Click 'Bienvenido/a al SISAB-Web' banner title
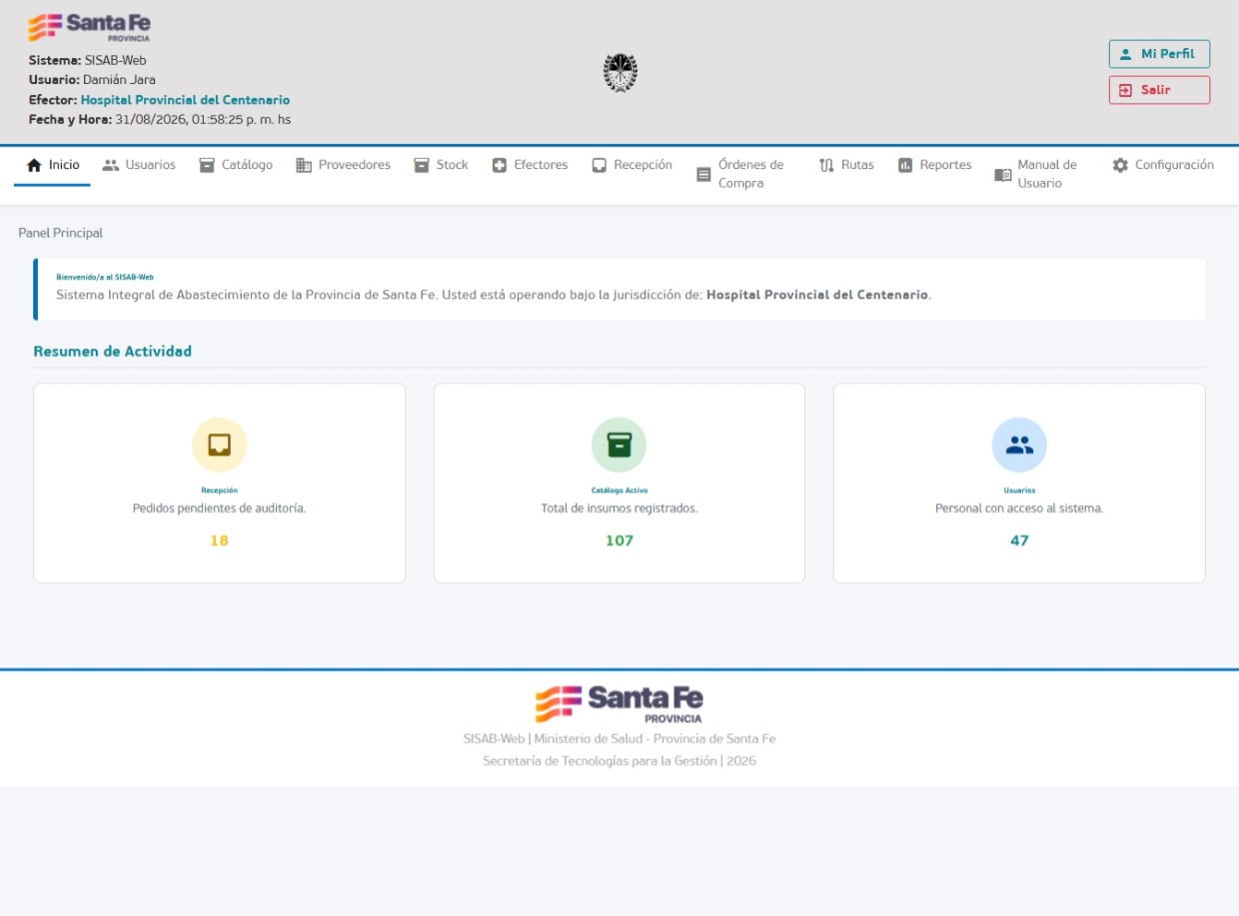Screen dimensions: 1239x916 [105, 277]
